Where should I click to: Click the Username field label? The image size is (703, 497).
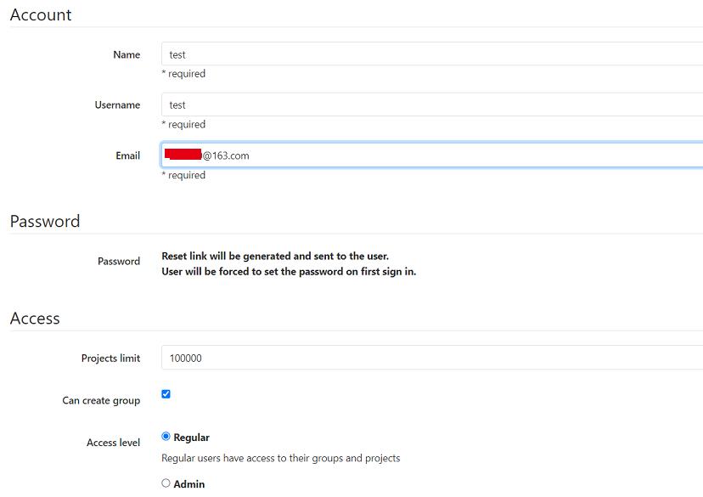click(x=117, y=104)
